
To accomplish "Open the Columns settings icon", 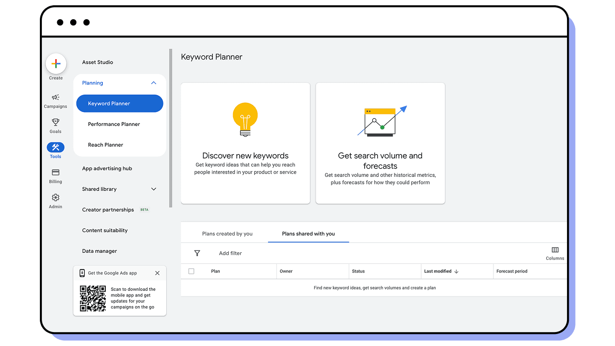I will click(555, 249).
